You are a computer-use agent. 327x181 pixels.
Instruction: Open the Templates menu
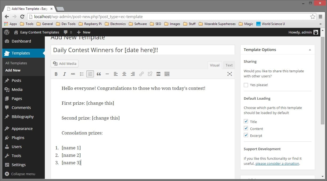(23, 53)
